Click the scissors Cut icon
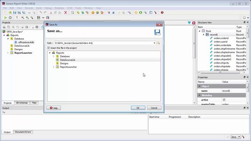The width and height of the screenshot is (251, 141). point(51,13)
